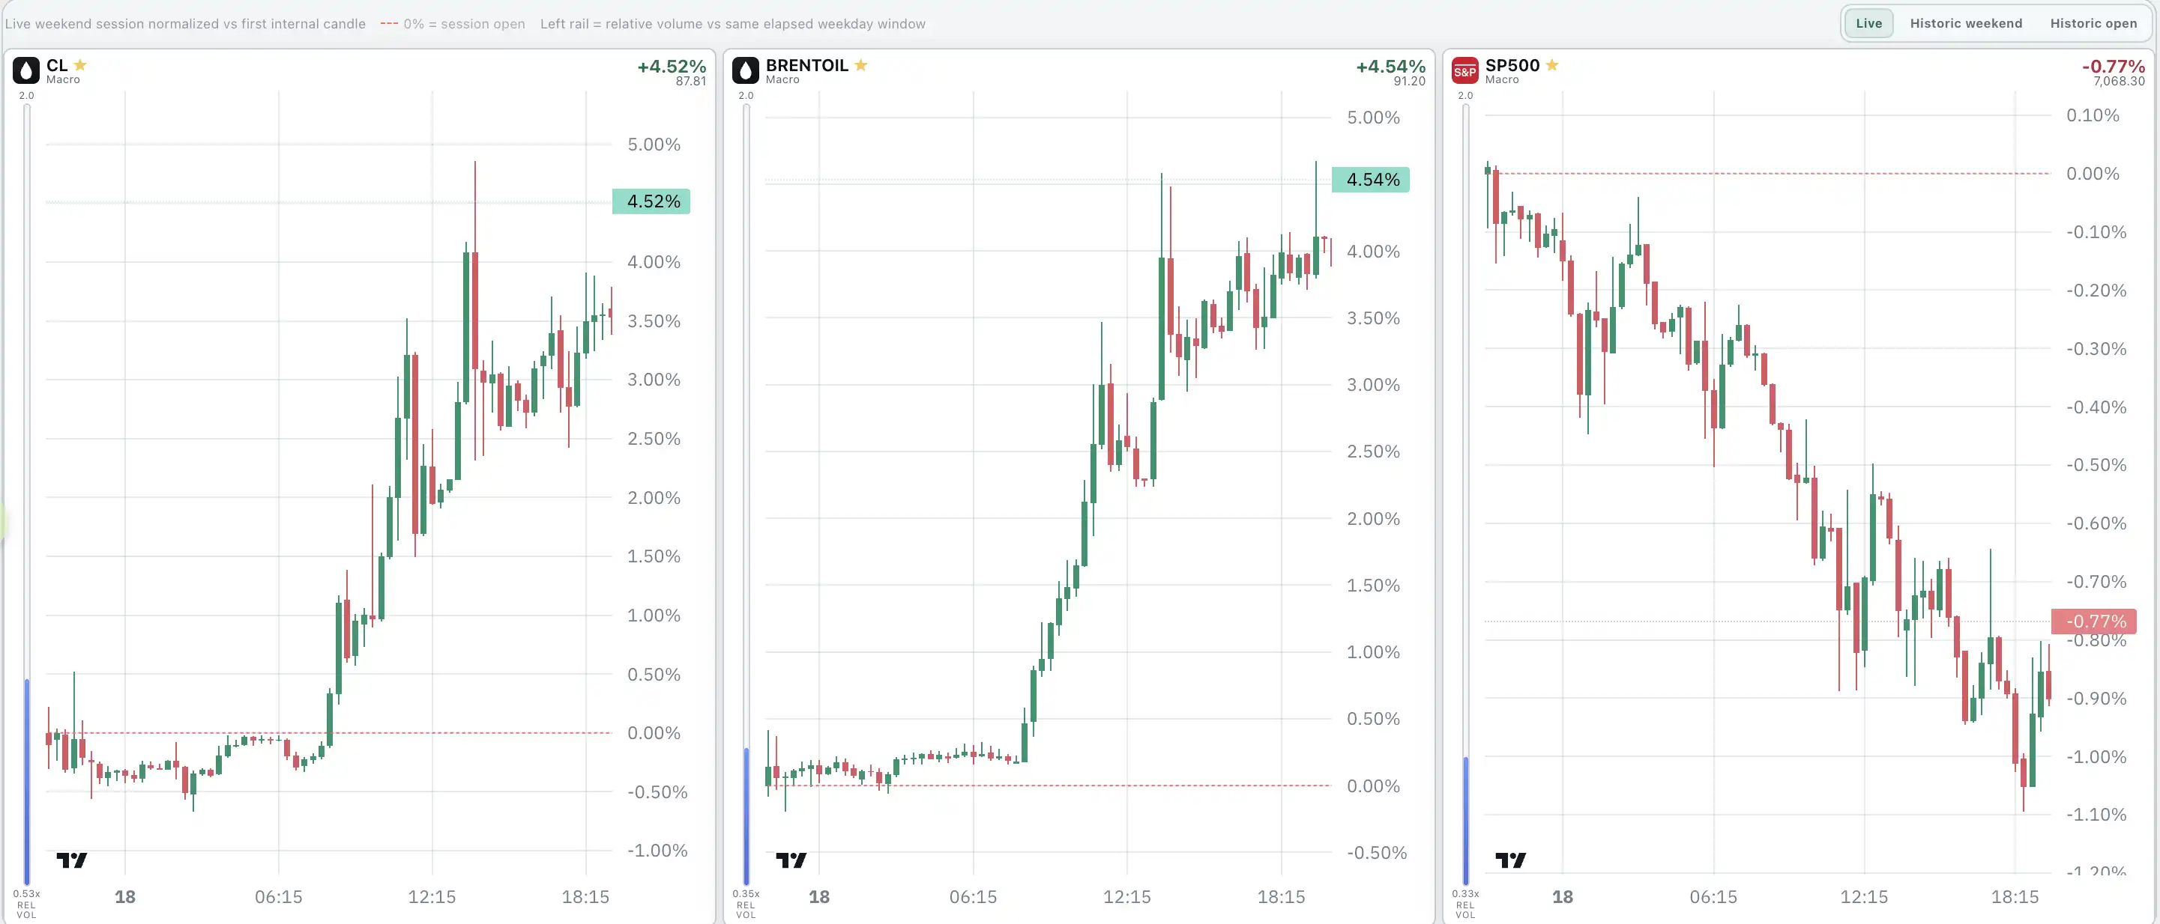2160x924 pixels.
Task: Switch to the Live tab
Action: pyautogui.click(x=1868, y=23)
